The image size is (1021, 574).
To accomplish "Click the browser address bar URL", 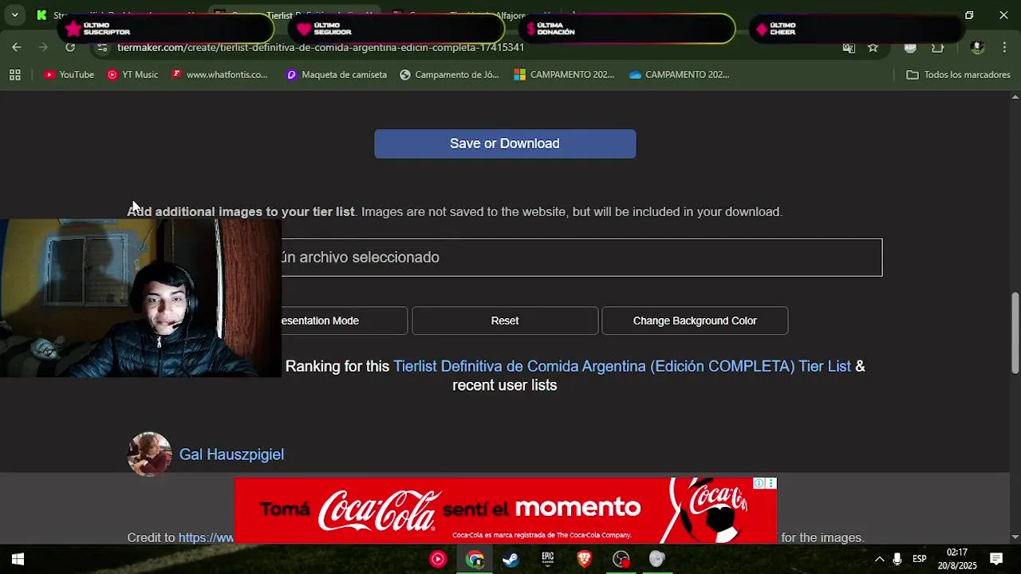I will point(321,47).
